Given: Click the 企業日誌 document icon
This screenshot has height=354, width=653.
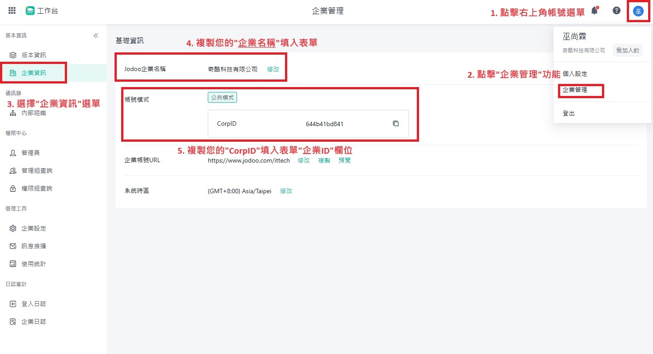Looking at the screenshot, I should [x=13, y=322].
